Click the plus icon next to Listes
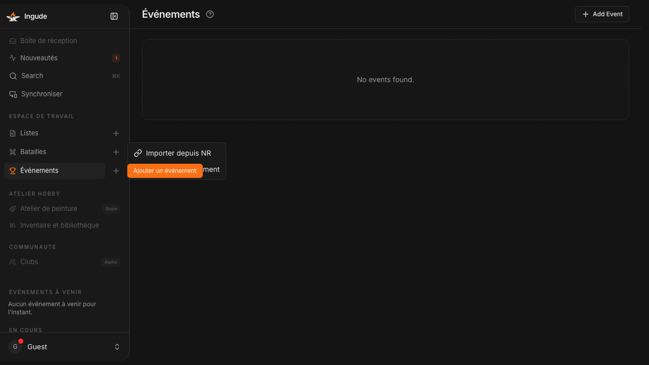This screenshot has height=365, width=649. click(116, 133)
